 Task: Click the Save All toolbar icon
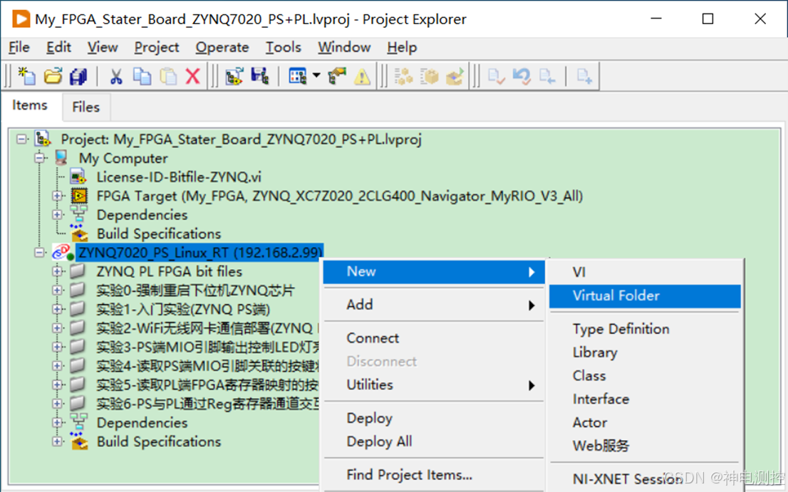tap(78, 76)
